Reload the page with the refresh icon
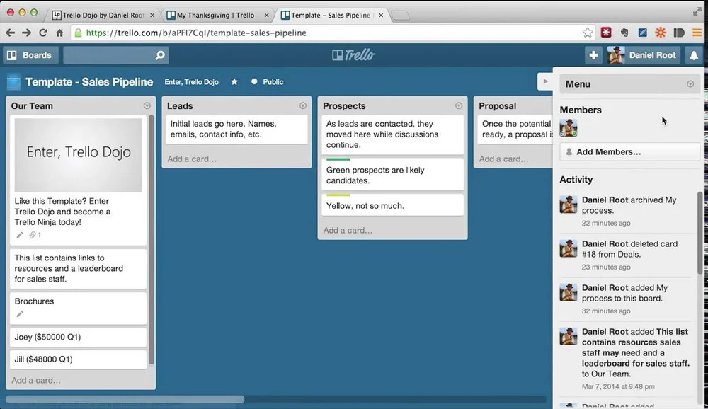The image size is (708, 409). (x=43, y=33)
